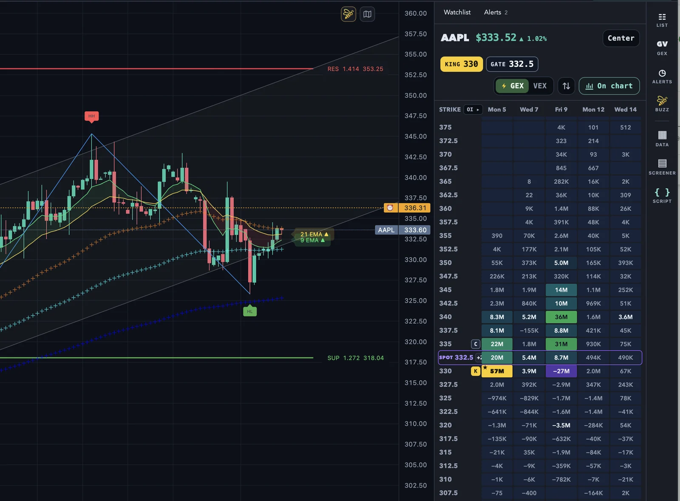Click the STRIKE column header
680x501 pixels.
[x=450, y=110]
